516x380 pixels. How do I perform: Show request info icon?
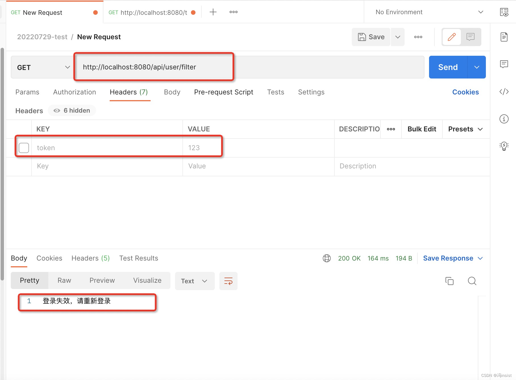pos(504,119)
